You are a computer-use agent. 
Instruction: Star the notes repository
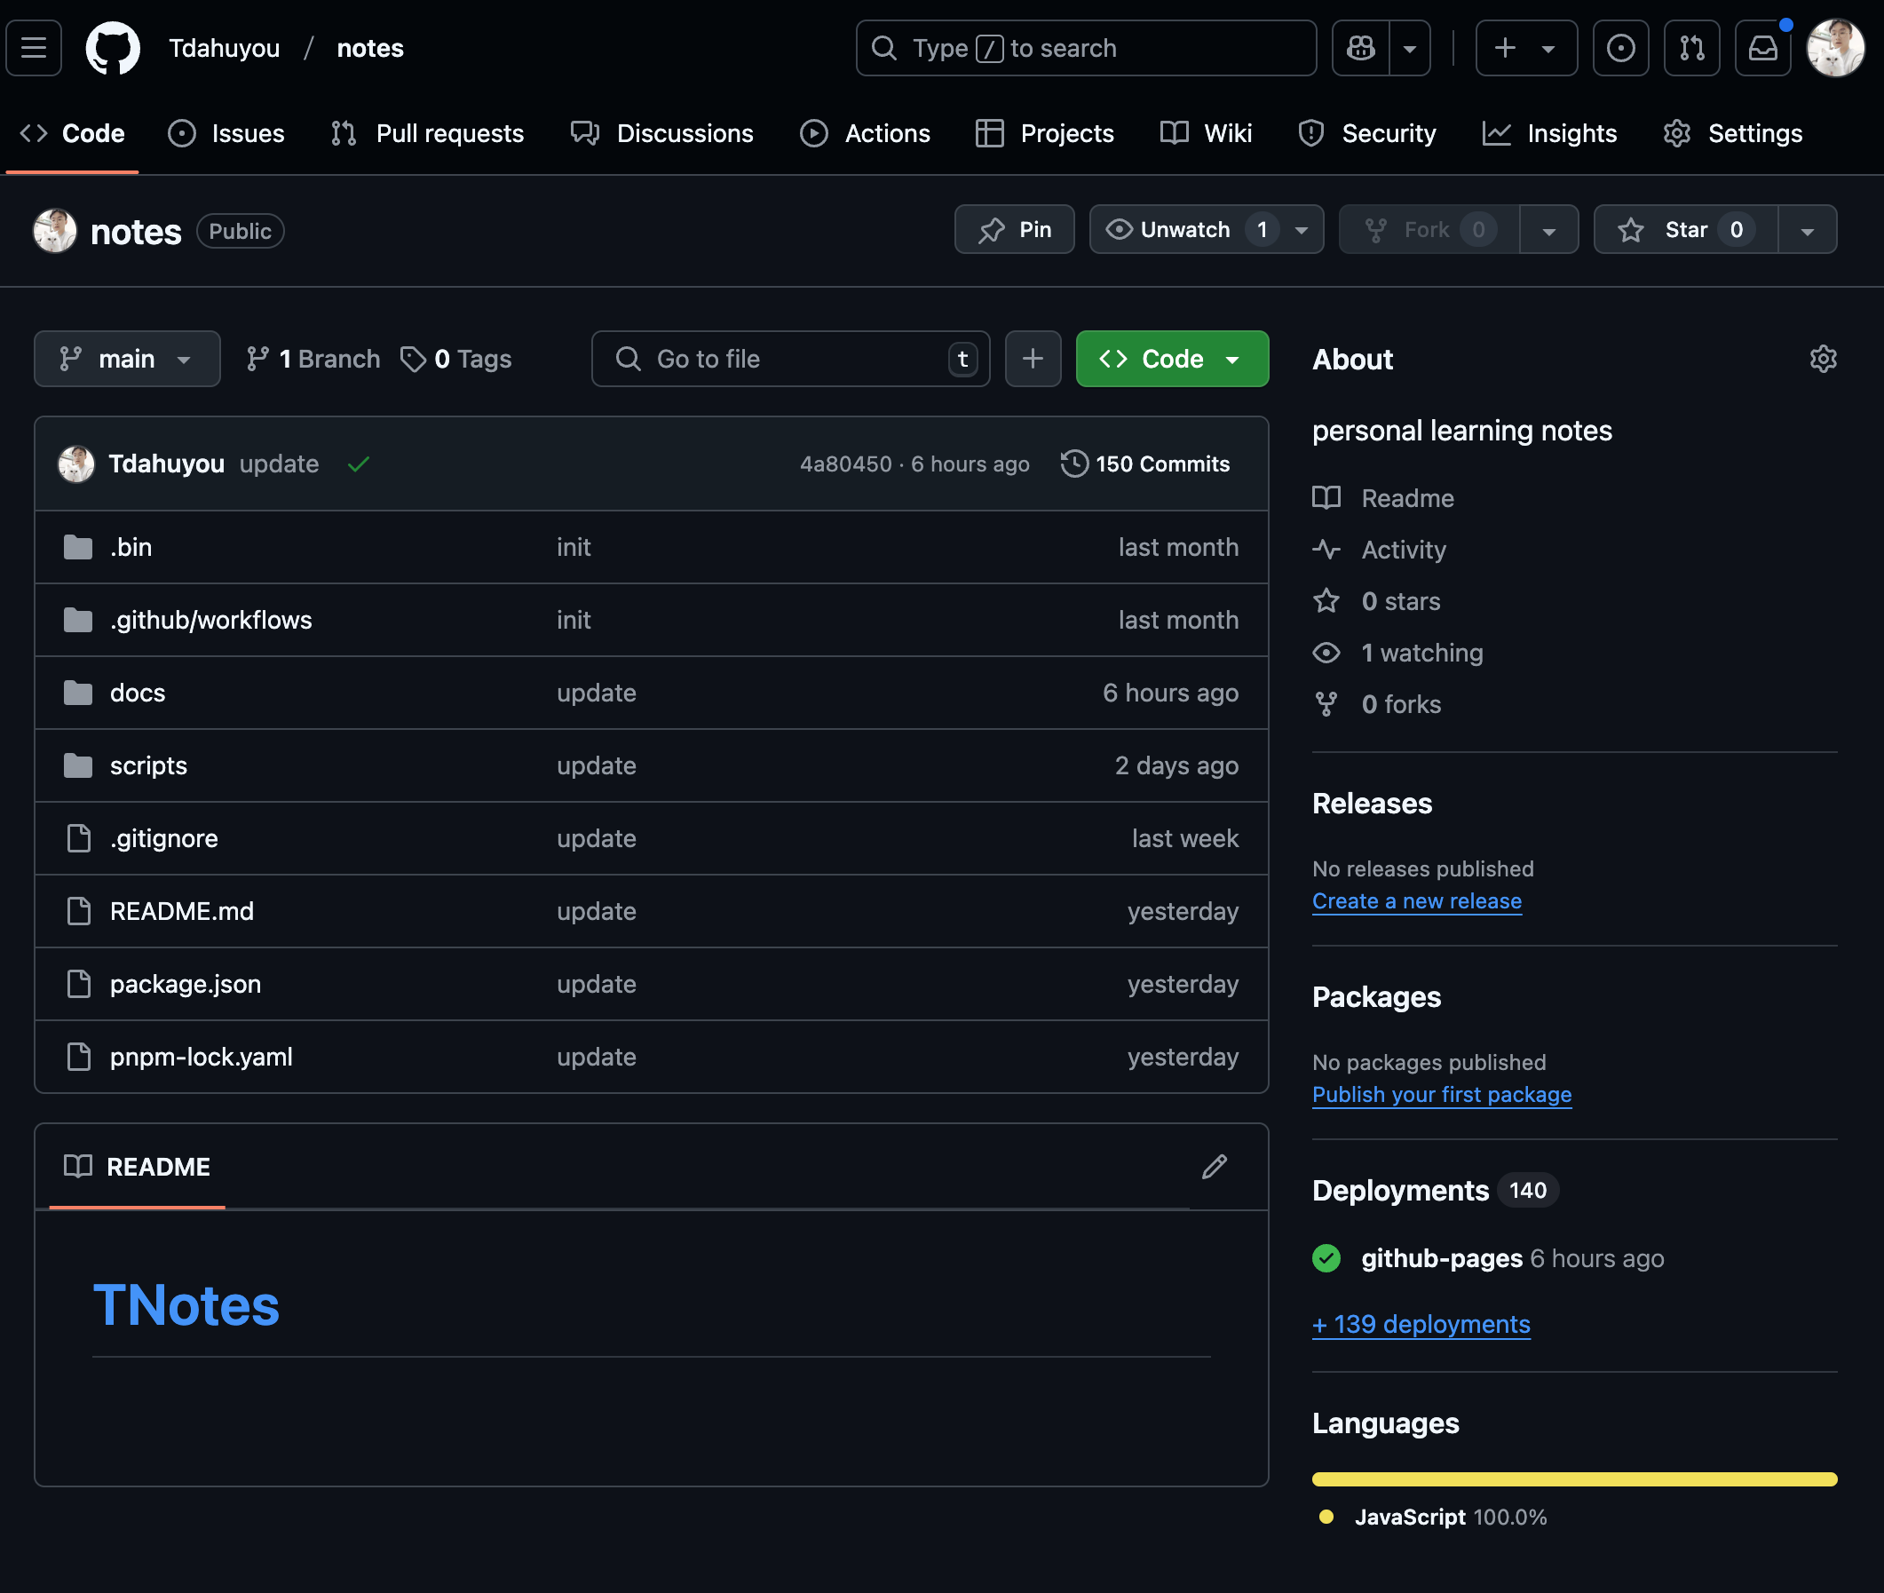pyautogui.click(x=1684, y=230)
